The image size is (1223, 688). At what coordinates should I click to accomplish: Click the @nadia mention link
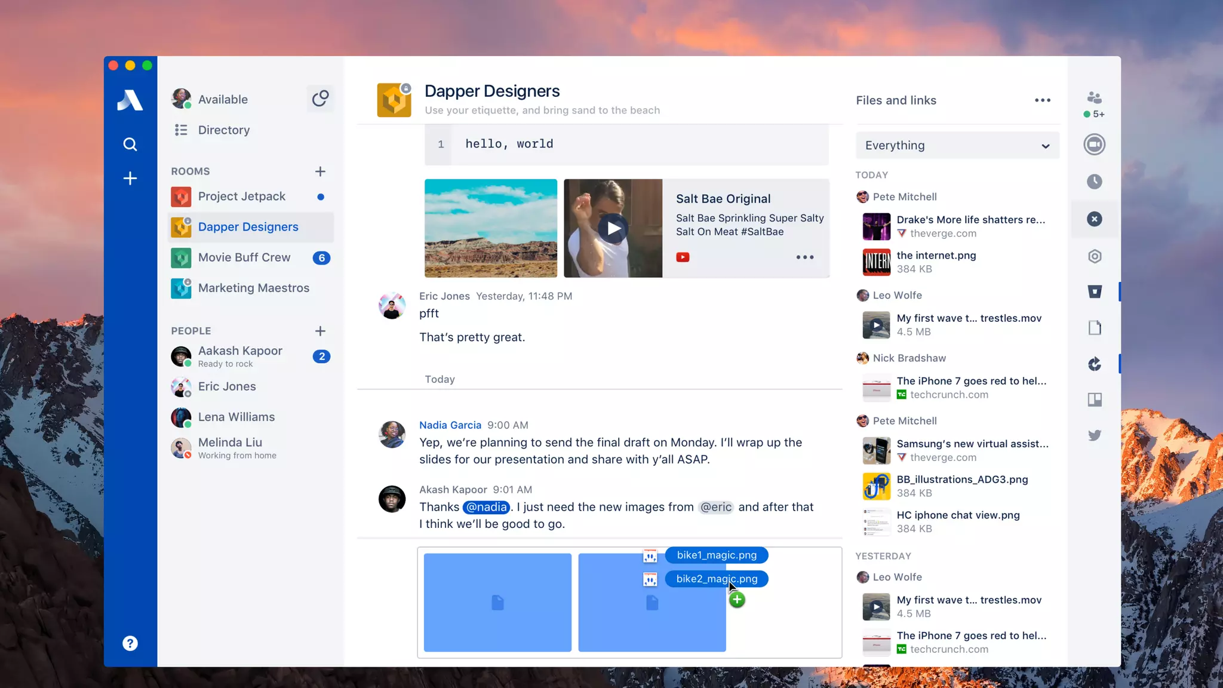point(486,507)
